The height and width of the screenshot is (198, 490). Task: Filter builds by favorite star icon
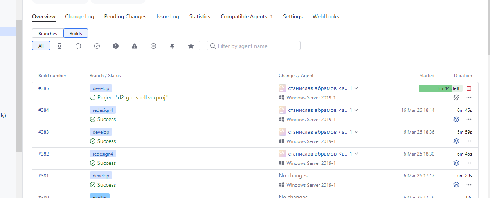pyautogui.click(x=191, y=46)
